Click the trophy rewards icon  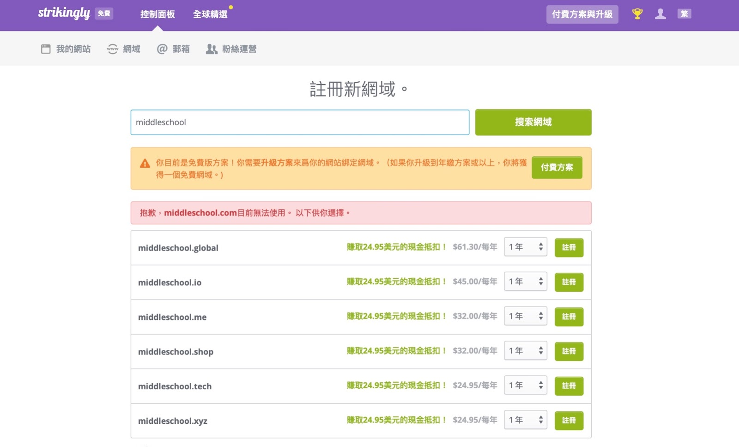click(x=637, y=14)
